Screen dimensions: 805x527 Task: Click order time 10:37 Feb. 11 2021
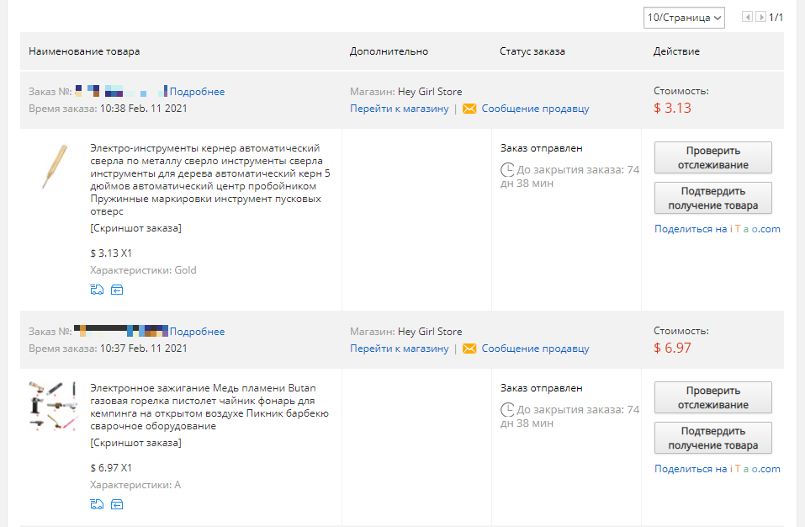pyautogui.click(x=143, y=349)
